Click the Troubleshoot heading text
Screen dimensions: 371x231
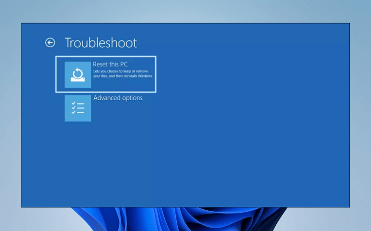101,43
